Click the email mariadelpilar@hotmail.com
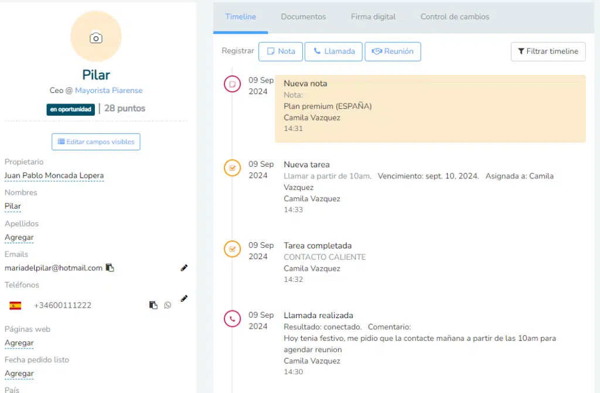The height and width of the screenshot is (393, 600). (x=53, y=268)
